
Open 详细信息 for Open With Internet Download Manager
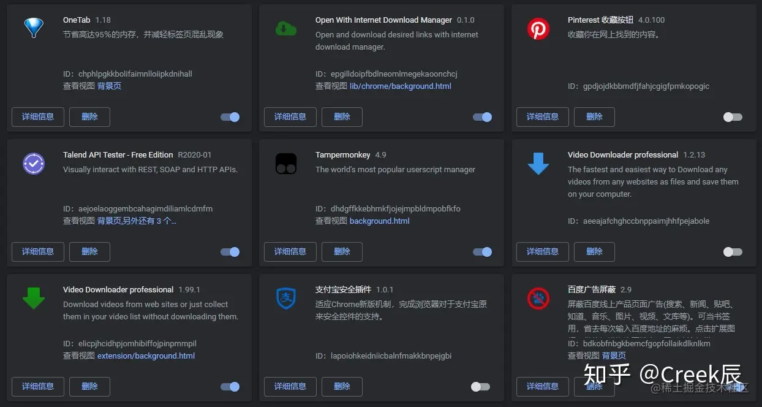[x=290, y=116]
